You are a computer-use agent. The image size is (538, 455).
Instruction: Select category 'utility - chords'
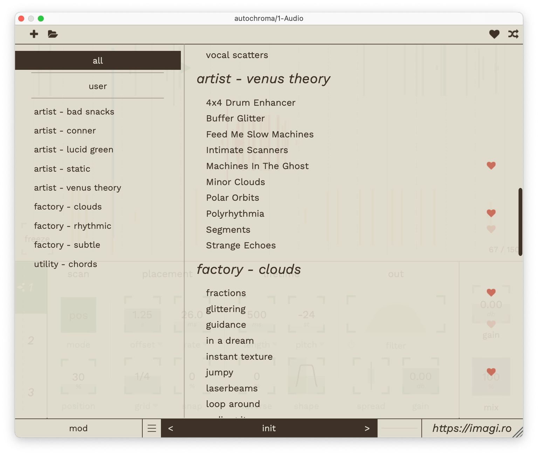65,264
